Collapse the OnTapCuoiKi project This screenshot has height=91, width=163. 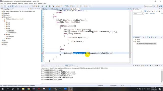tap(1, 17)
